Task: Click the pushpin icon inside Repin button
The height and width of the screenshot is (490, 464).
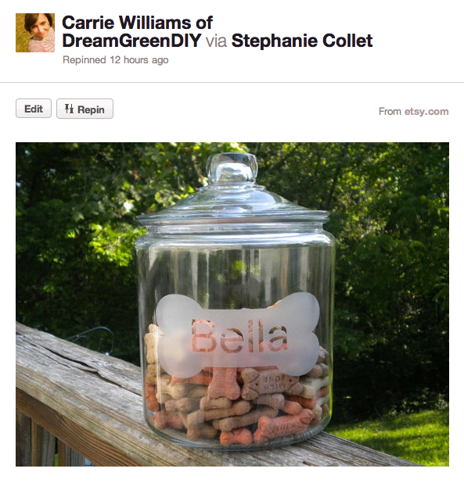Action: (69, 109)
